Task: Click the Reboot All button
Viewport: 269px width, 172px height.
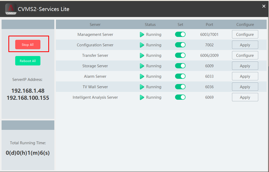Action: pyautogui.click(x=28, y=61)
